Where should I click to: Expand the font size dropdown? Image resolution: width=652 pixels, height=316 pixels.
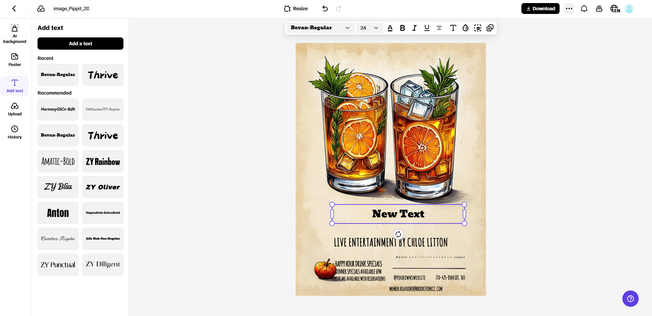pos(369,28)
